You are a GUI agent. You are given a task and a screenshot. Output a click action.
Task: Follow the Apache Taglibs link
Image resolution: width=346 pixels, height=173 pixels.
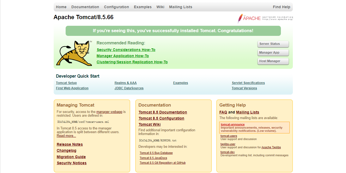click(x=271, y=147)
